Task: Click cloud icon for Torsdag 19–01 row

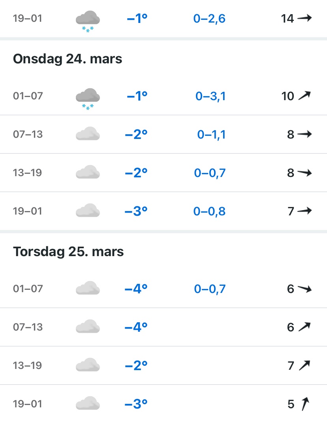Action: click(x=87, y=403)
